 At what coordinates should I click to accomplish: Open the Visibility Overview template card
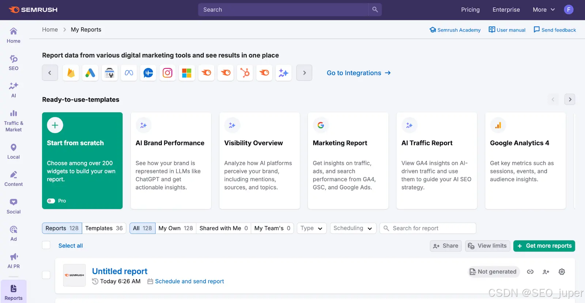point(260,161)
